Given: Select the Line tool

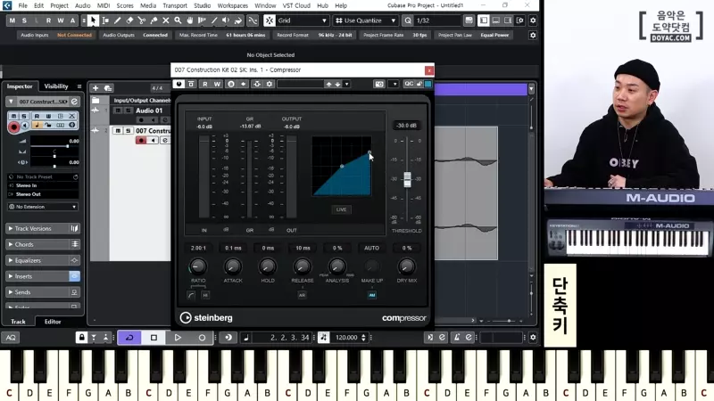Looking at the screenshot, I should (x=214, y=20).
